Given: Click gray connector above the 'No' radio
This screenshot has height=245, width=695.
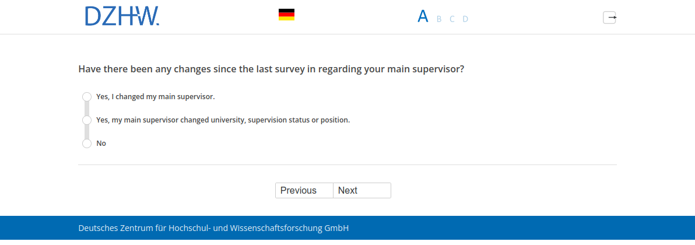Looking at the screenshot, I should pyautogui.click(x=87, y=132).
